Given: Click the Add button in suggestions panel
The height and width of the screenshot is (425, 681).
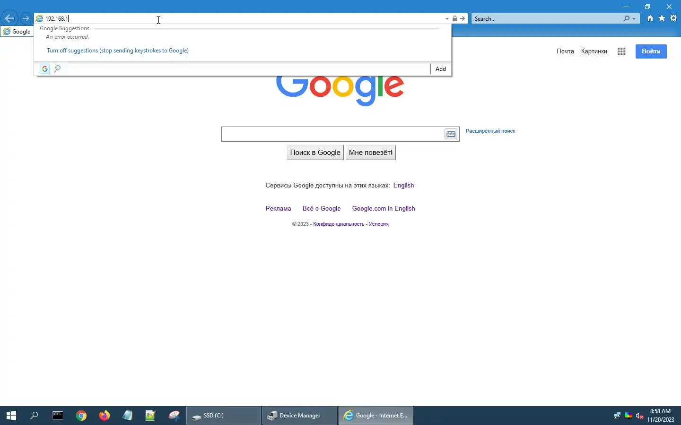Looking at the screenshot, I should (x=441, y=69).
